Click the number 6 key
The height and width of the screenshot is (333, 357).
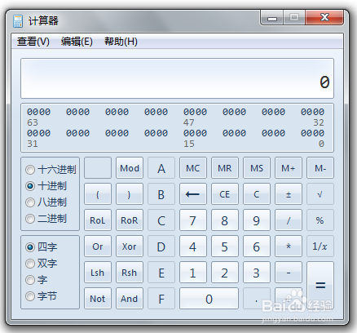point(257,246)
